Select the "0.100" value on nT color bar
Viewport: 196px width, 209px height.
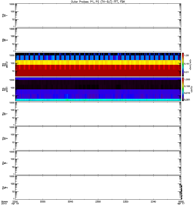point(187,86)
